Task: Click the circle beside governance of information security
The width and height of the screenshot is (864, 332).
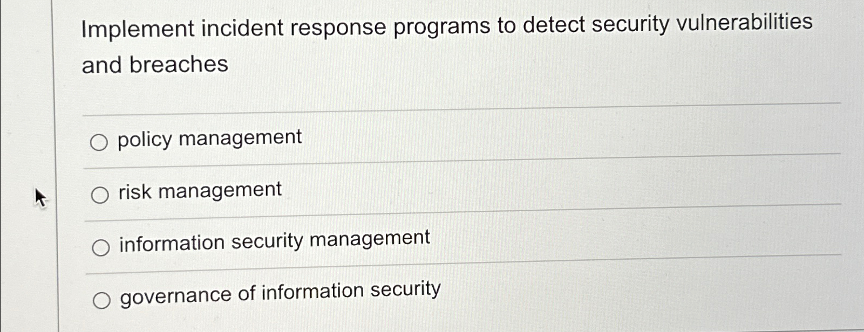Action: (102, 301)
